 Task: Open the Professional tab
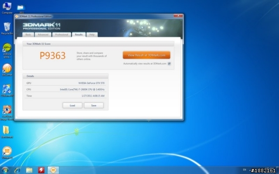point(61,35)
